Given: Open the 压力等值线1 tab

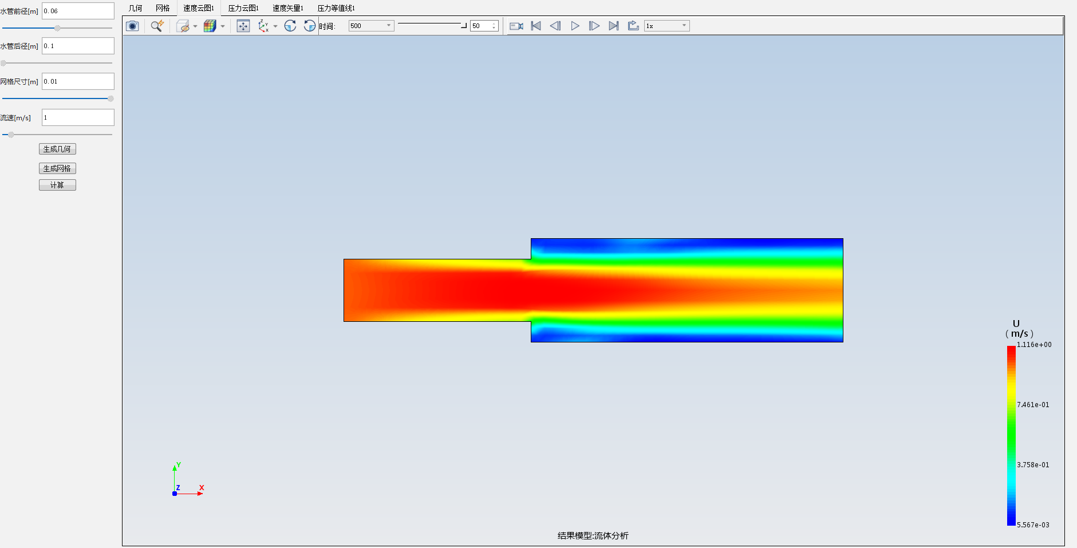Looking at the screenshot, I should click(x=336, y=8).
